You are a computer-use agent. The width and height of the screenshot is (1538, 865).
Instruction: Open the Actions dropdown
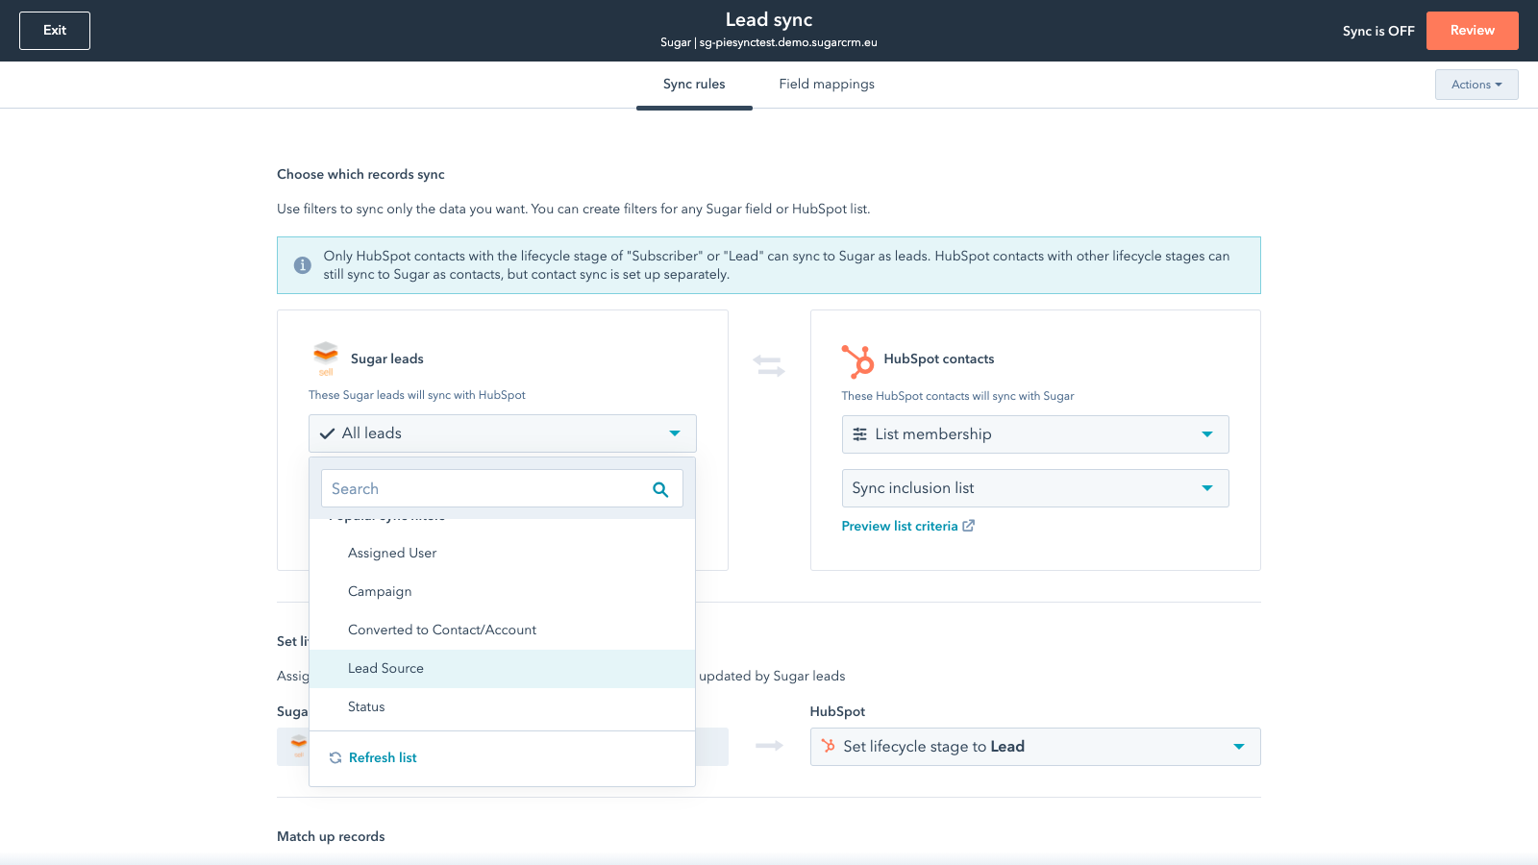point(1476,85)
